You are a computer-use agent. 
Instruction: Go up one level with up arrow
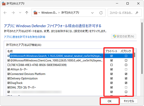point(27,13)
